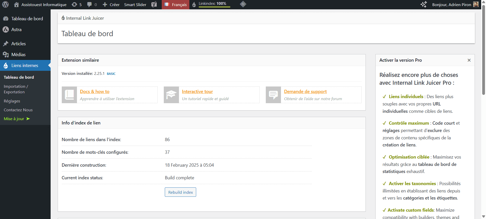This screenshot has width=486, height=219.
Task: Click the diamond icon in admin bar
Action: pos(243,4)
